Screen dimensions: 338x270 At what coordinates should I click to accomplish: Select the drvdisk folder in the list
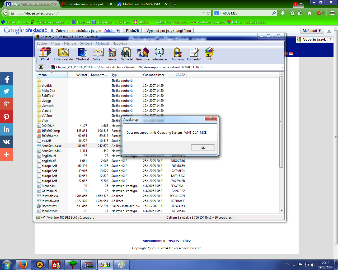tap(111, 86)
